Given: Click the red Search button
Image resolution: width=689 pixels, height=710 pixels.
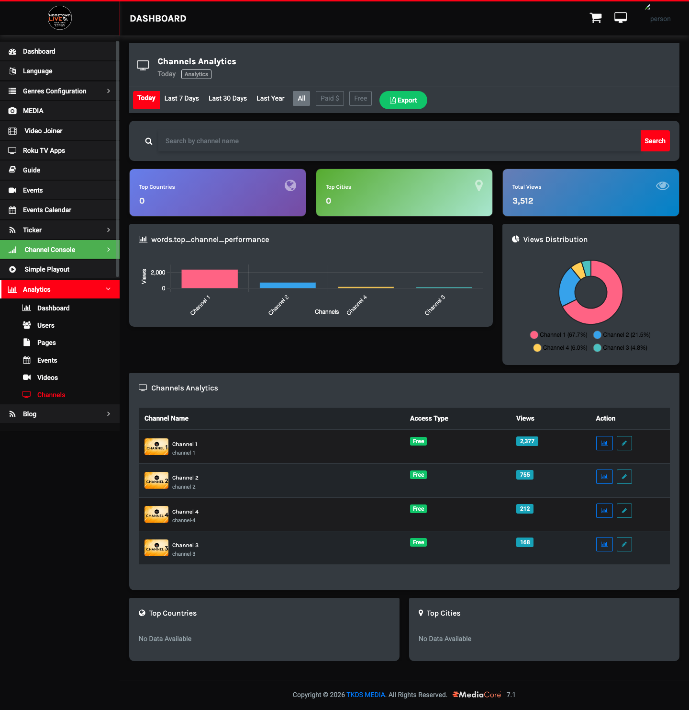Looking at the screenshot, I should pyautogui.click(x=655, y=141).
